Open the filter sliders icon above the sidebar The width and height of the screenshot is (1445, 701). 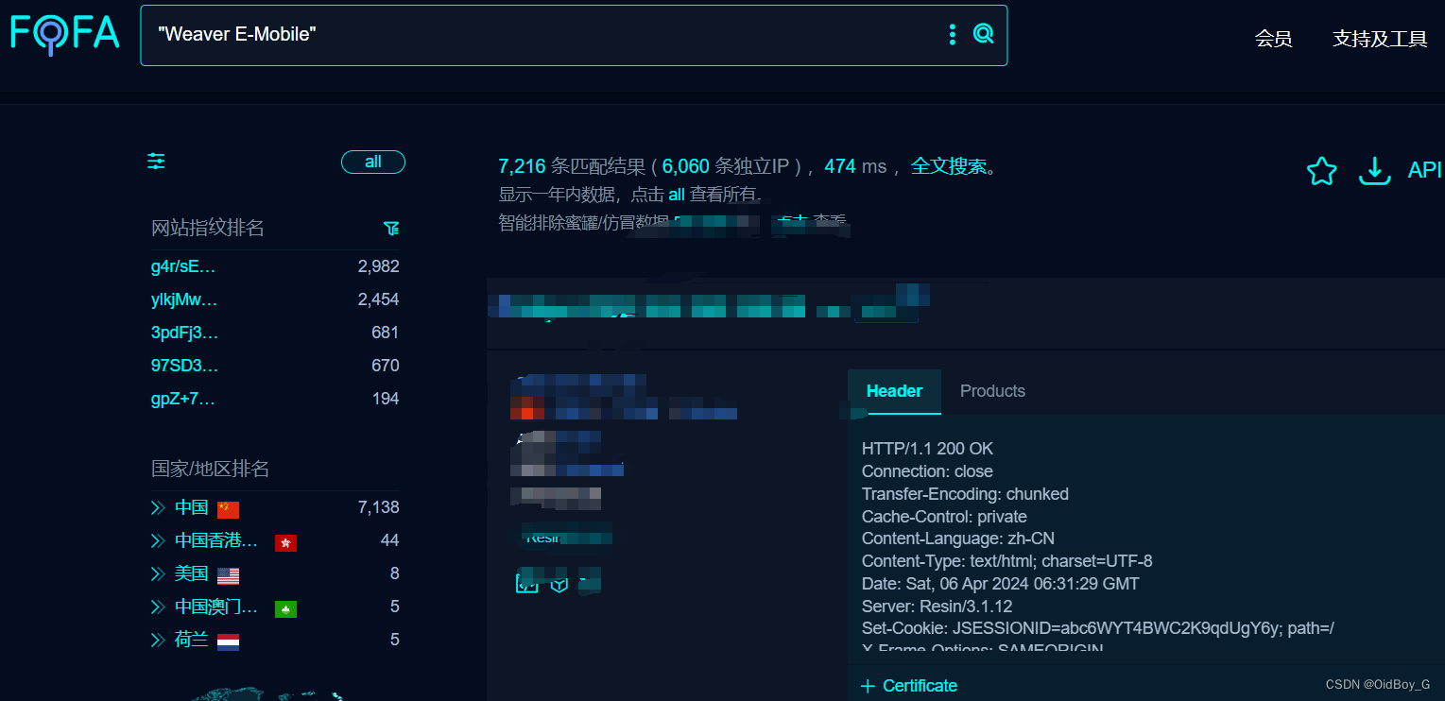click(155, 162)
